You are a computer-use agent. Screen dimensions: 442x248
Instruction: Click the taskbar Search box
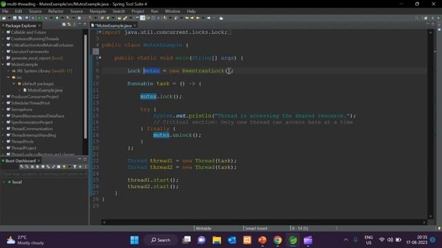[x=161, y=240]
